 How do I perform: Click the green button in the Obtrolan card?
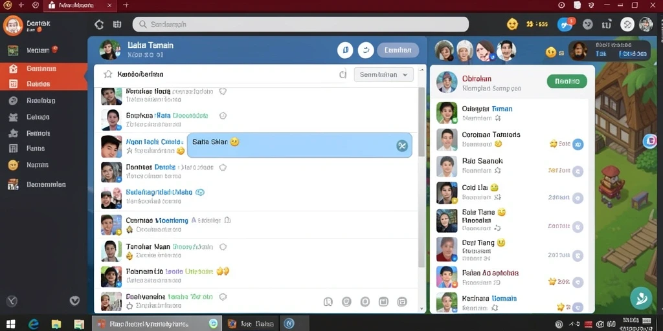click(x=567, y=81)
